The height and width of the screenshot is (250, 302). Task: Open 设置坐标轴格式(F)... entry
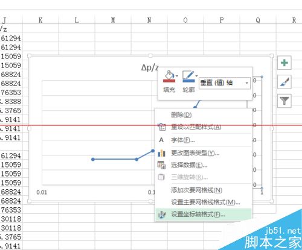(204, 214)
